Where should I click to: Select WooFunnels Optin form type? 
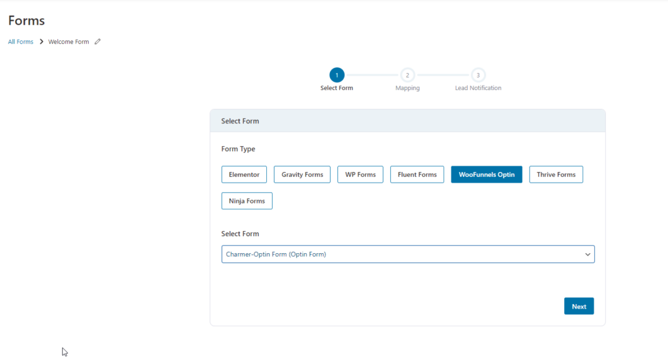487,174
